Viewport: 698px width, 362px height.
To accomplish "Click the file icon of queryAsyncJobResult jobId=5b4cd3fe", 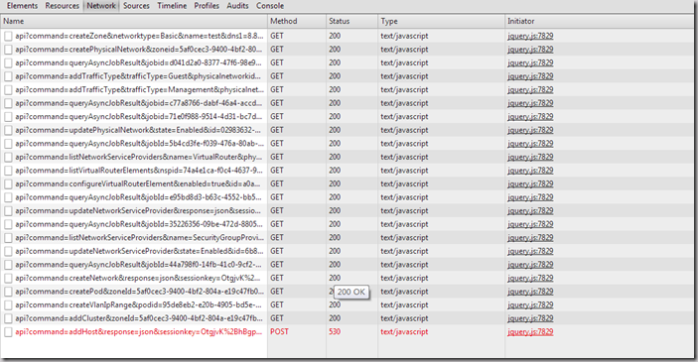I will pos(8,144).
